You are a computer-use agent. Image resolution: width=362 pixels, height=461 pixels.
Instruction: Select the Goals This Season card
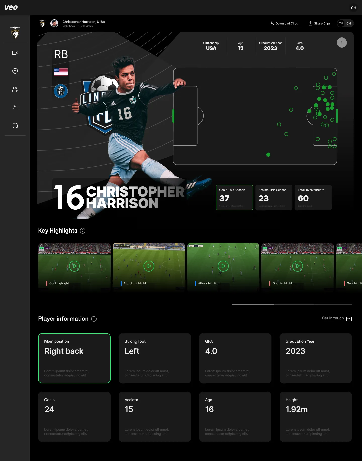point(235,198)
